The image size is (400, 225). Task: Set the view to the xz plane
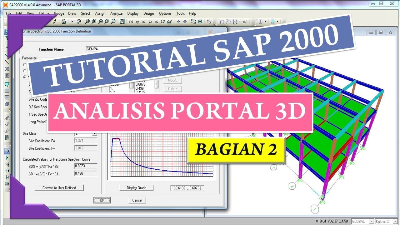point(144,22)
